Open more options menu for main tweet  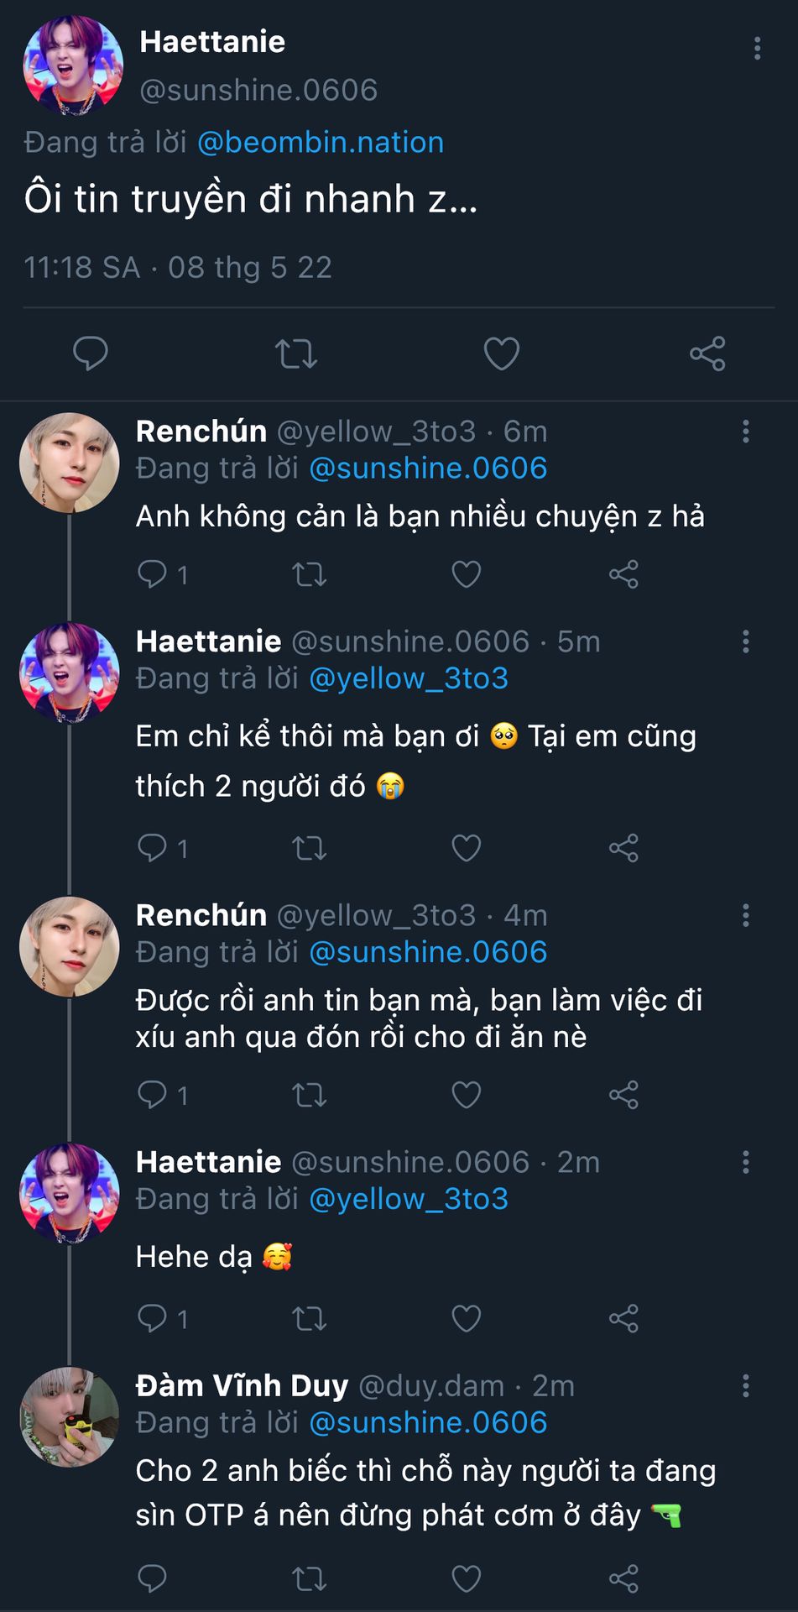pos(757,49)
